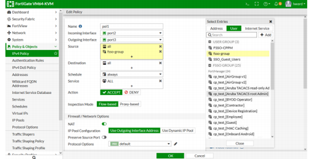The width and height of the screenshot is (318, 159).
Task: Open IP Pools in sidebar
Action: [x=18, y=120]
